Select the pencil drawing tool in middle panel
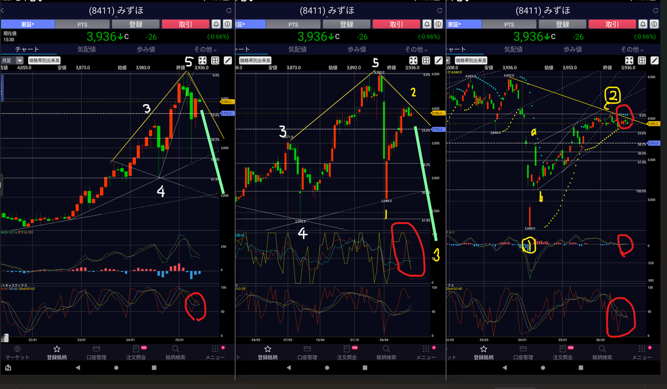Viewport: 667px width, 389px height. (x=439, y=60)
